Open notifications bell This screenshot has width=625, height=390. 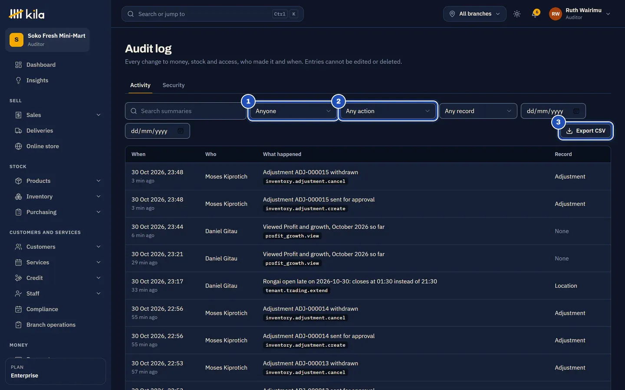pos(535,14)
